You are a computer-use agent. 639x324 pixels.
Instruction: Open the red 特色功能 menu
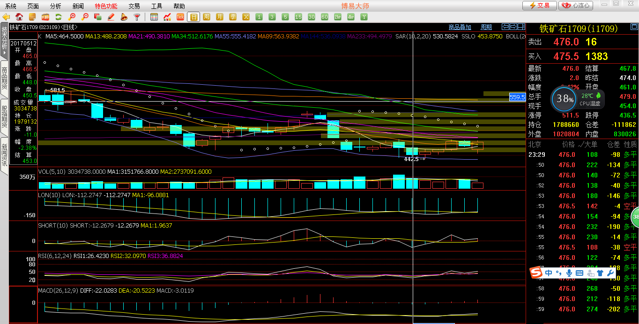click(x=106, y=6)
